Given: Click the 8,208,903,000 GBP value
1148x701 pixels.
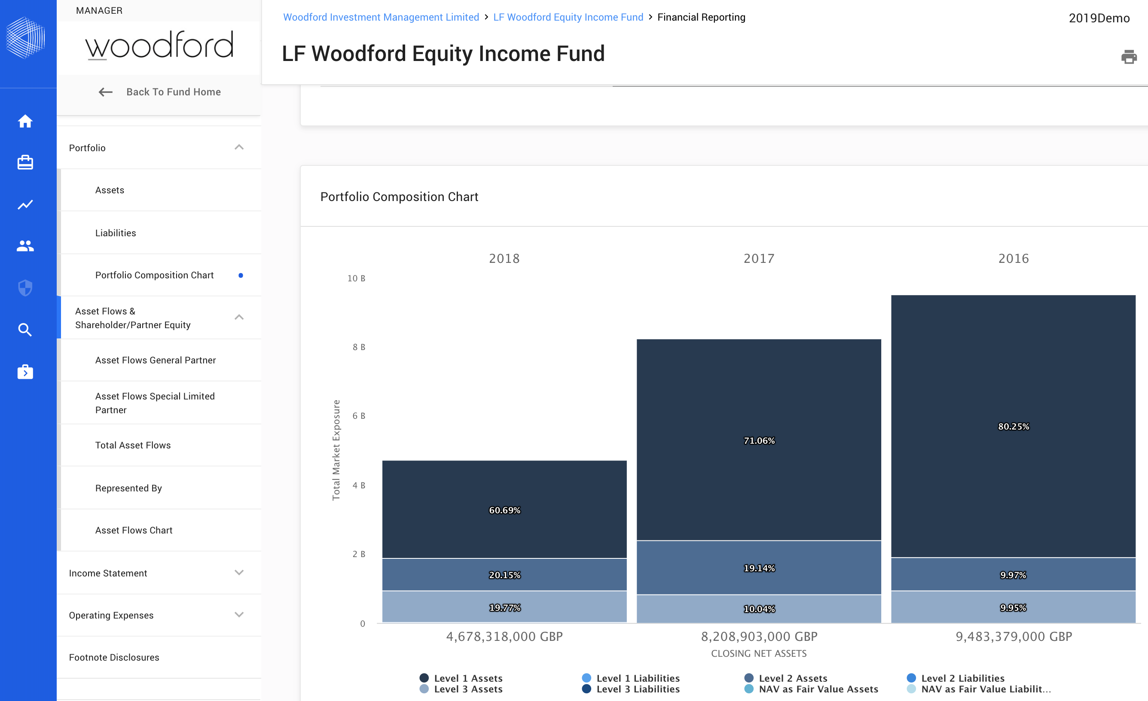Looking at the screenshot, I should pos(759,636).
